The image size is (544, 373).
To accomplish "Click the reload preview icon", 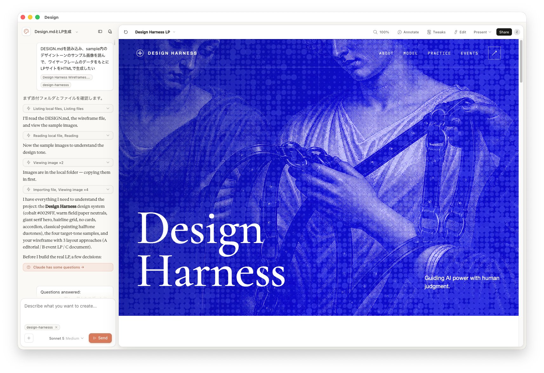I will click(x=126, y=32).
